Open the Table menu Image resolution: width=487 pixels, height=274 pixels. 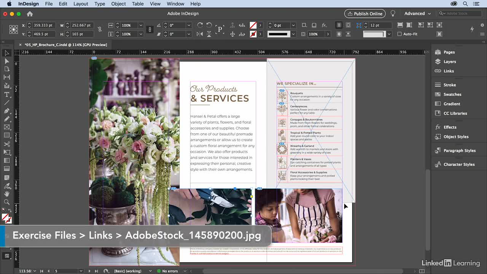[138, 4]
